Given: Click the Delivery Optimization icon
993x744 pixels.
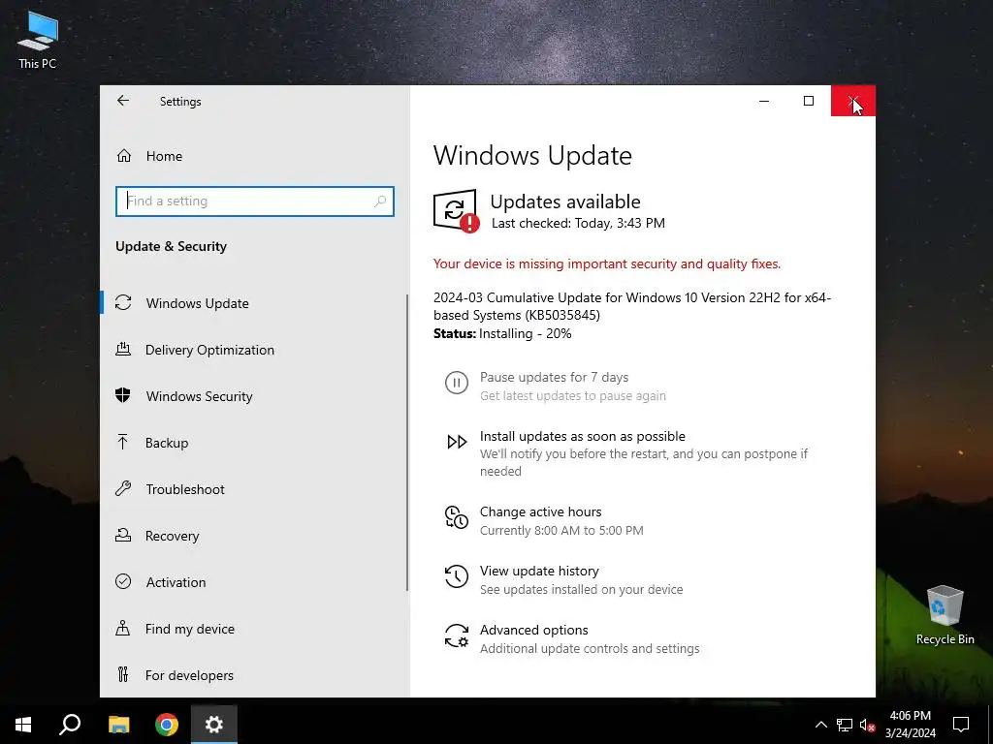Looking at the screenshot, I should (123, 349).
